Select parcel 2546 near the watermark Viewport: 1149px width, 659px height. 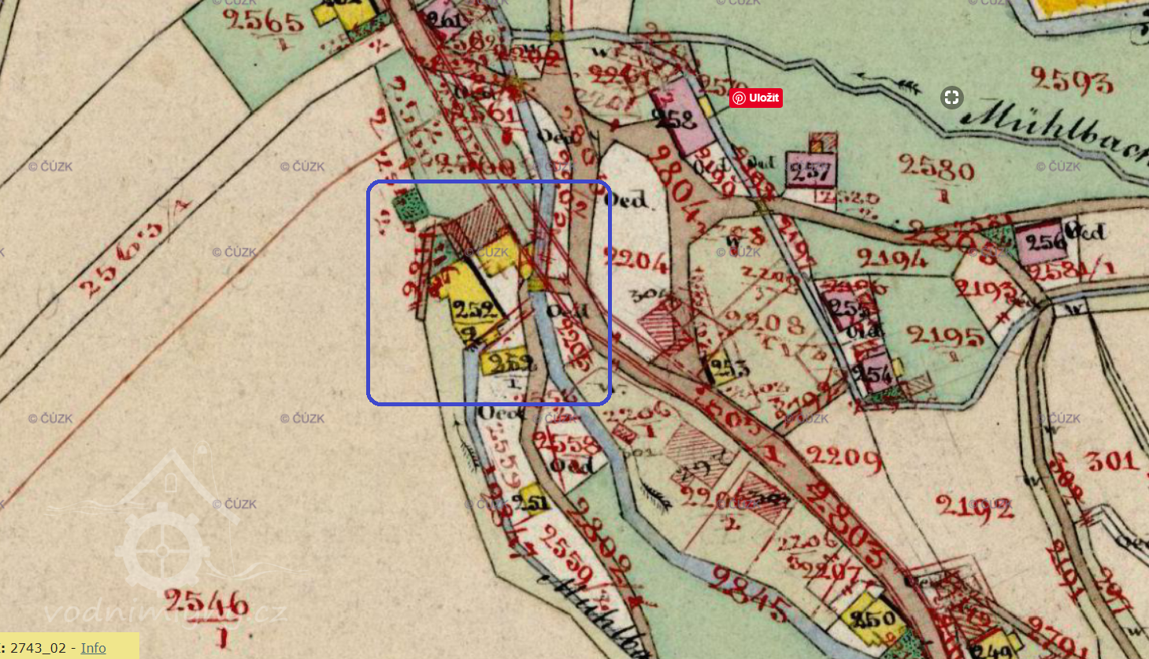pyautogui.click(x=206, y=605)
